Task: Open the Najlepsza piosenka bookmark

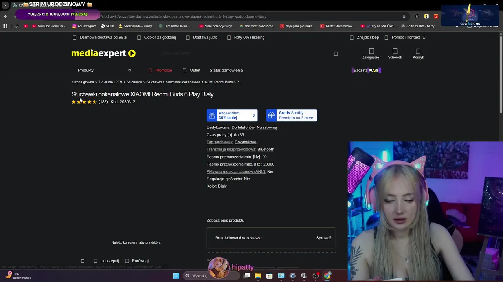Action: click(x=297, y=26)
